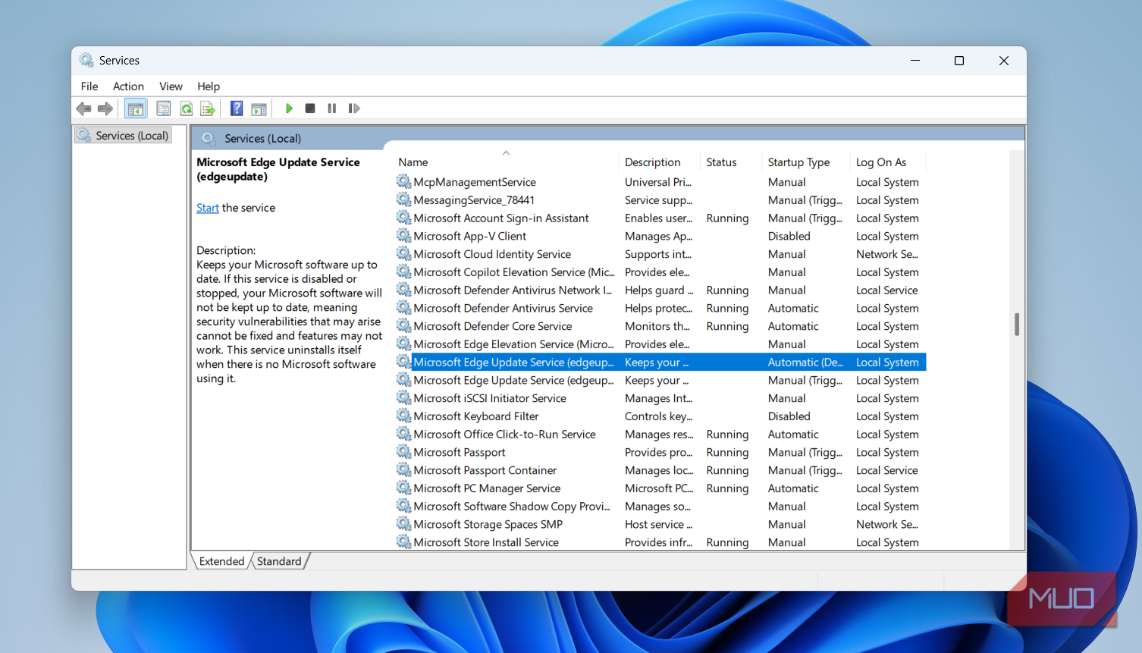This screenshot has height=653, width=1142.
Task: Click the green Start Service button
Action: 289,108
